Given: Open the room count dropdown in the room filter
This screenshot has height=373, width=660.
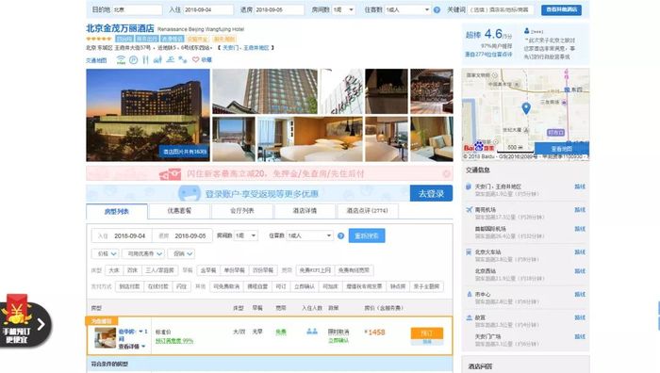Looking at the screenshot, I should pyautogui.click(x=246, y=235).
